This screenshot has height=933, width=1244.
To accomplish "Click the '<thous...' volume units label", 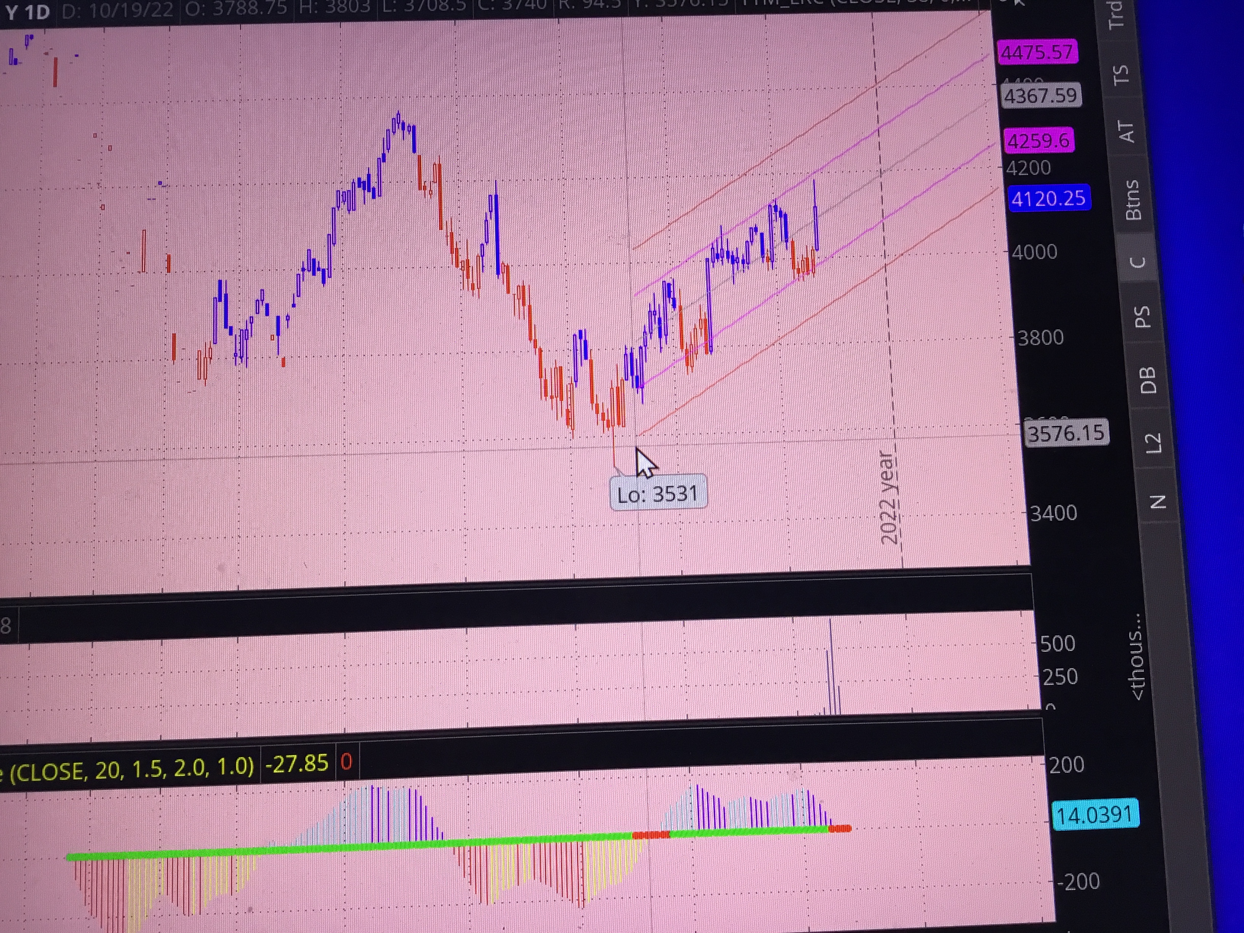I will pyautogui.click(x=1137, y=657).
